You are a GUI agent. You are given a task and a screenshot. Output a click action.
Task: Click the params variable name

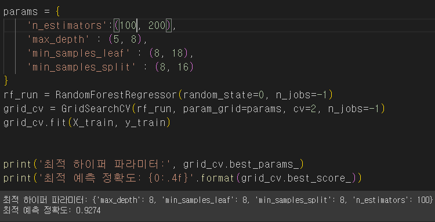[20, 12]
